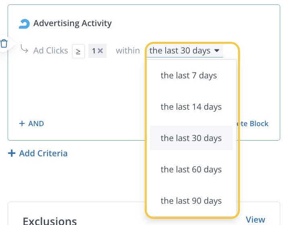Open the ≥ comparison operator selector
287x225 pixels.
coord(78,51)
